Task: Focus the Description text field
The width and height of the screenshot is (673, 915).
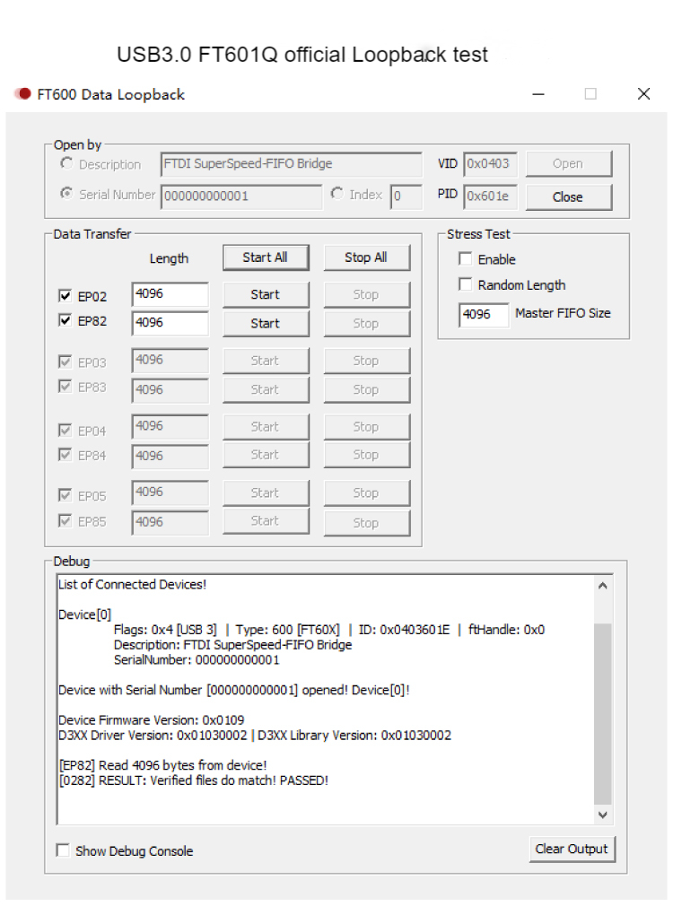Action: (x=292, y=164)
